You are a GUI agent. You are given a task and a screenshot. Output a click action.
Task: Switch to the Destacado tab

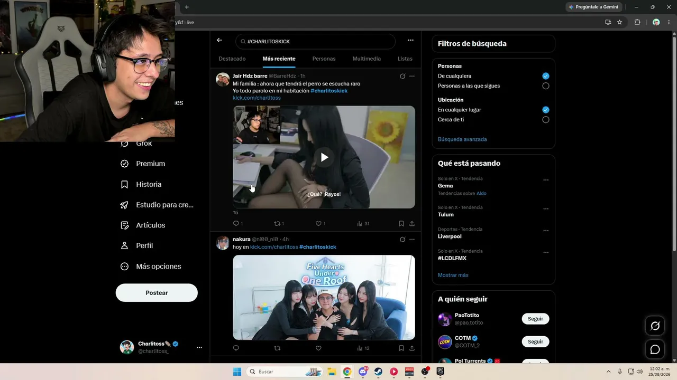click(232, 59)
